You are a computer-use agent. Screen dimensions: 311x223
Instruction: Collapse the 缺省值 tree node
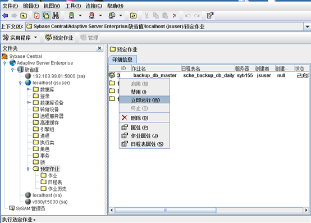coord(12,70)
